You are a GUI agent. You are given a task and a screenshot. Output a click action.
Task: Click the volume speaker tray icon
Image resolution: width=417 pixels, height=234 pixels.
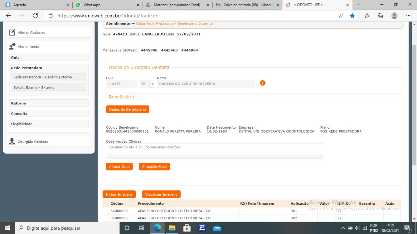pyautogui.click(x=357, y=228)
